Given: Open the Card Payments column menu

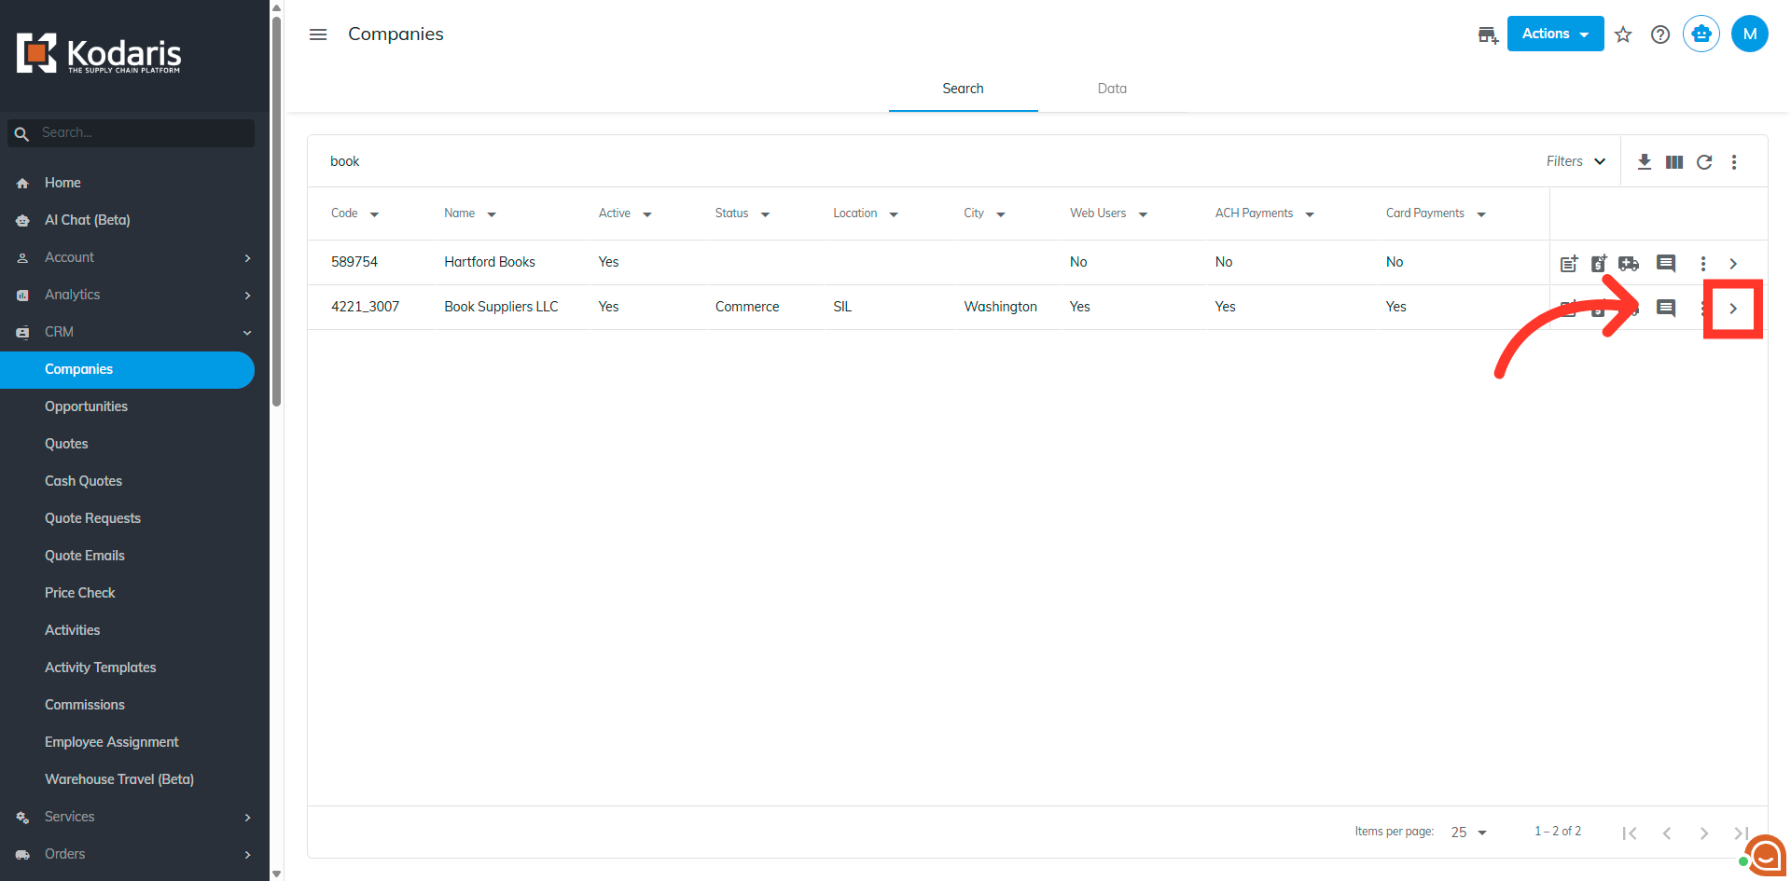Looking at the screenshot, I should tap(1481, 214).
